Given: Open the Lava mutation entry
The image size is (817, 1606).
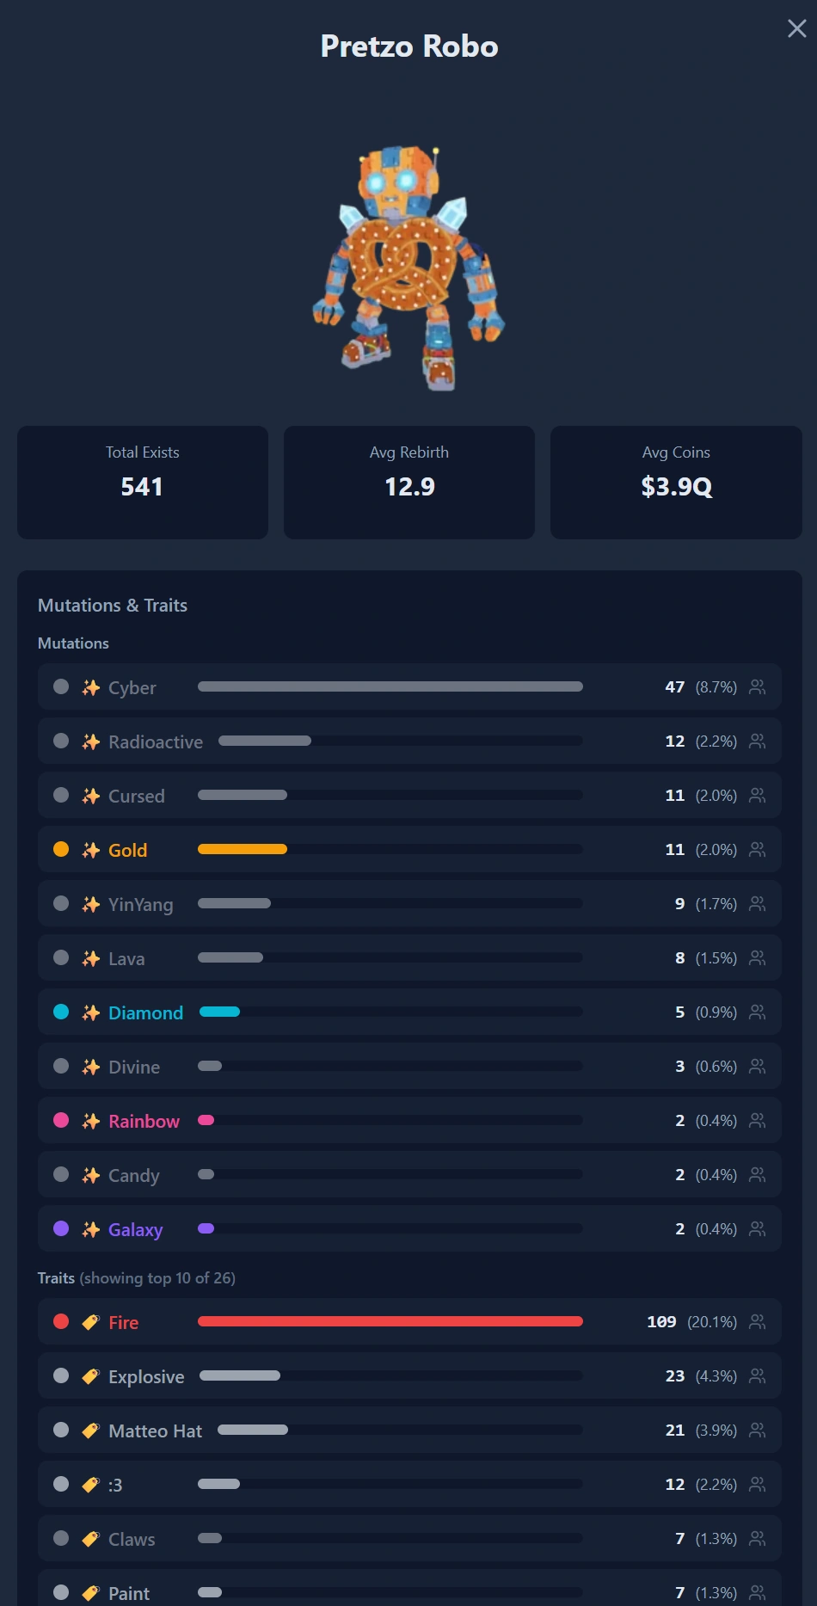Looking at the screenshot, I should (x=409, y=957).
